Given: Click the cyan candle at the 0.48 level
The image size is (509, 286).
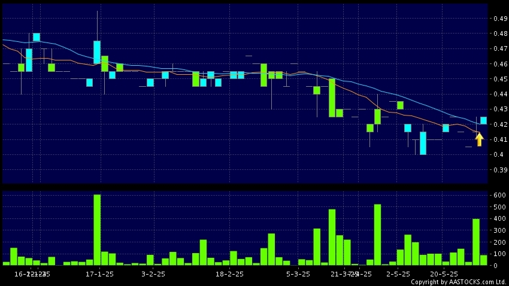Looking at the screenshot, I should coord(37,37).
